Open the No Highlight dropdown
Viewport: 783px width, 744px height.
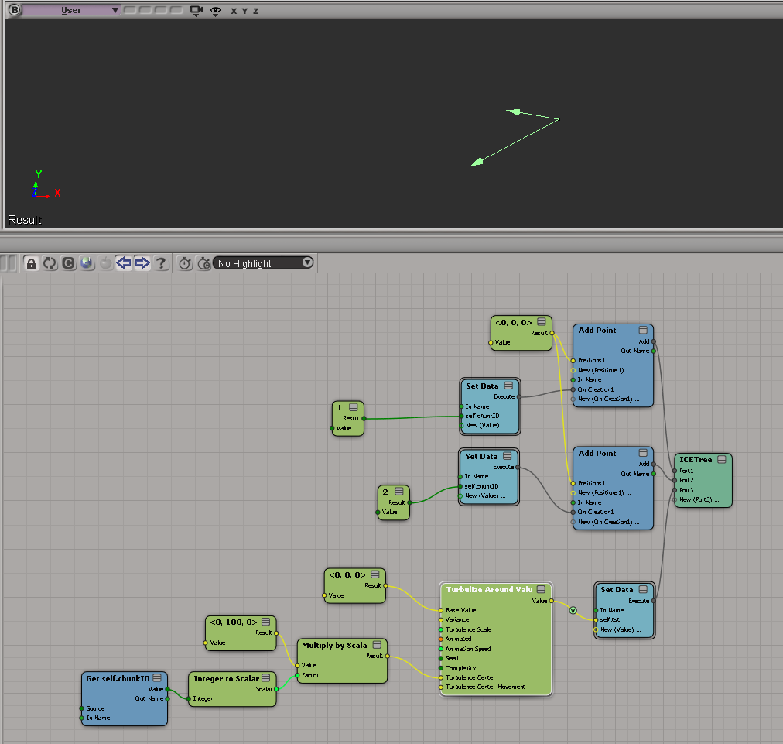[x=264, y=263]
